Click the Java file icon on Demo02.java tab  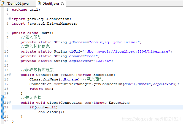click(3, 4)
